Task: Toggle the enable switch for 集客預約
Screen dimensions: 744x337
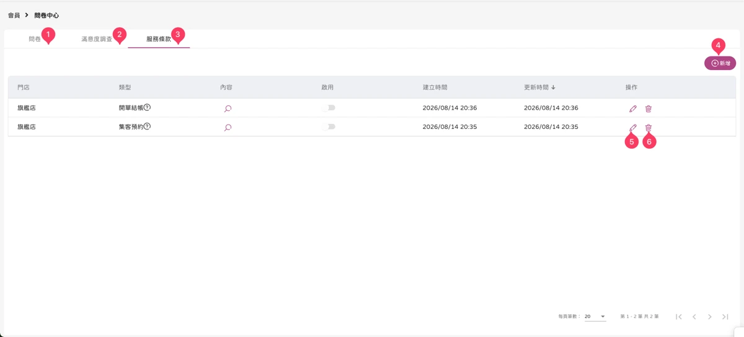Action: 329,126
